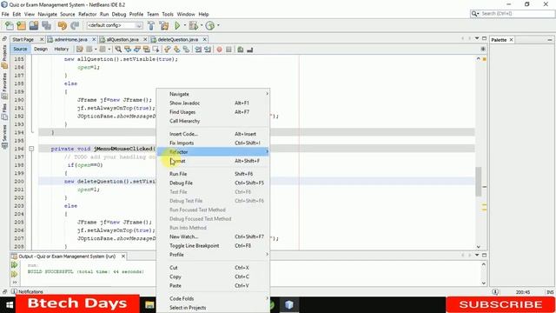Image resolution: width=556 pixels, height=313 pixels.
Task: Switch to Design view
Action: coord(41,49)
